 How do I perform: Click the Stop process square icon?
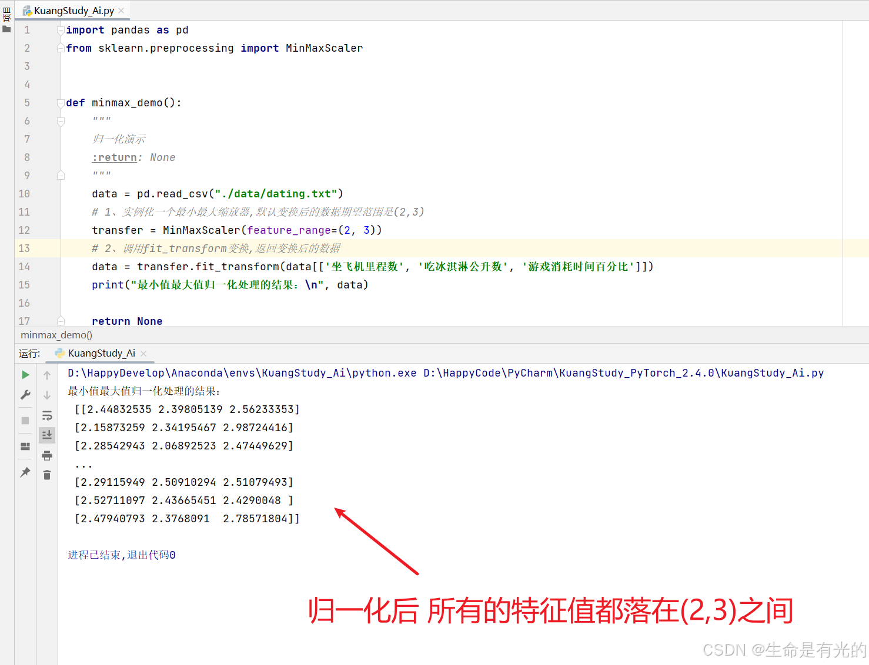[x=25, y=421]
